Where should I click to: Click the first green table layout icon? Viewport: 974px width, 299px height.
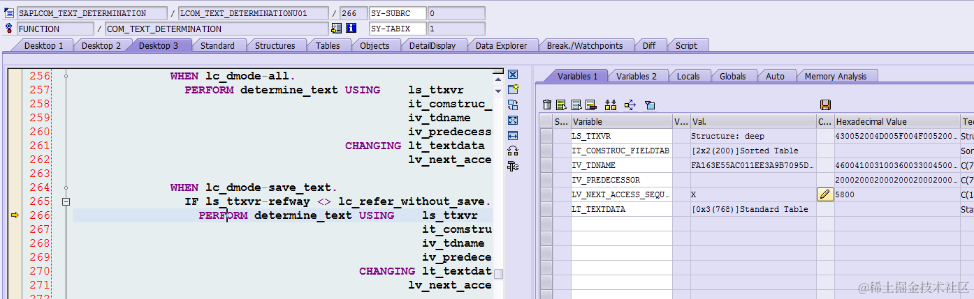click(561, 105)
